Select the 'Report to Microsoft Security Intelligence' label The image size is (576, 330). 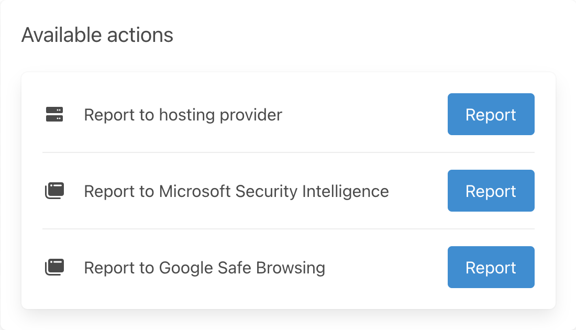tap(236, 191)
